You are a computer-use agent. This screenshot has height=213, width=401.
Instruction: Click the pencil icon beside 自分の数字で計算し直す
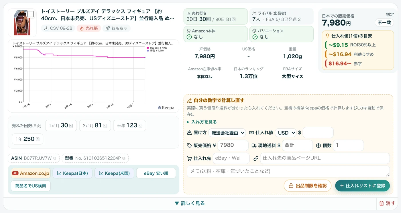click(189, 101)
